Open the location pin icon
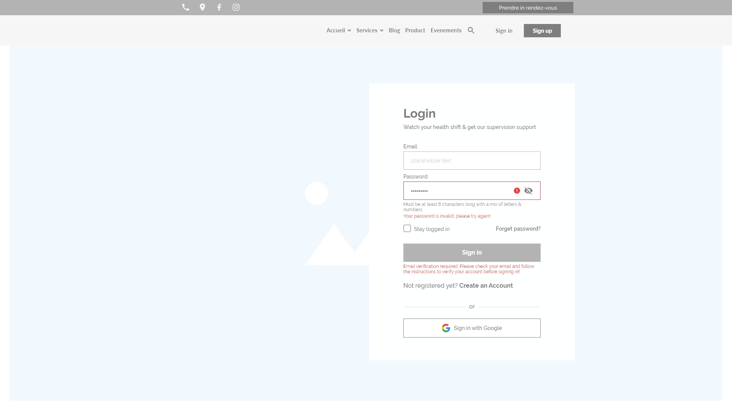 (x=202, y=7)
